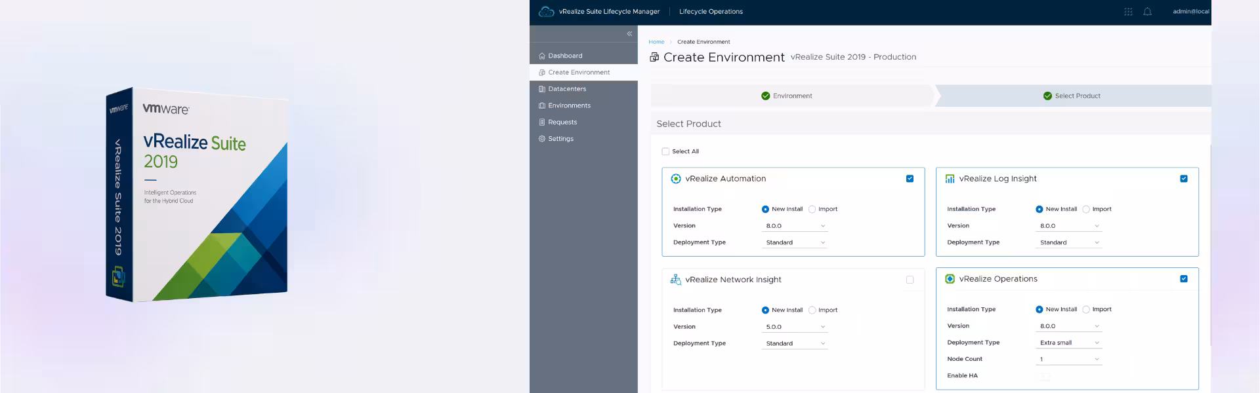1260x393 pixels.
Task: Open Environments in the sidebar menu
Action: [583, 105]
